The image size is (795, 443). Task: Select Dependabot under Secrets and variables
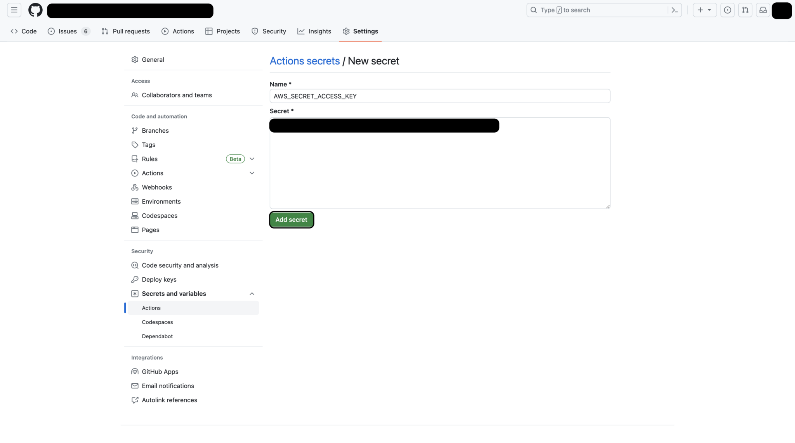[x=157, y=336]
